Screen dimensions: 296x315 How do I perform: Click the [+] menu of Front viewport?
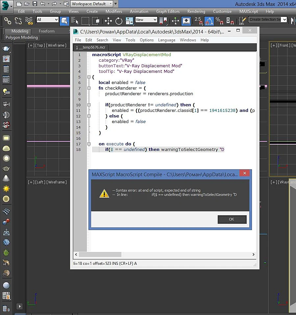(x=274, y=45)
